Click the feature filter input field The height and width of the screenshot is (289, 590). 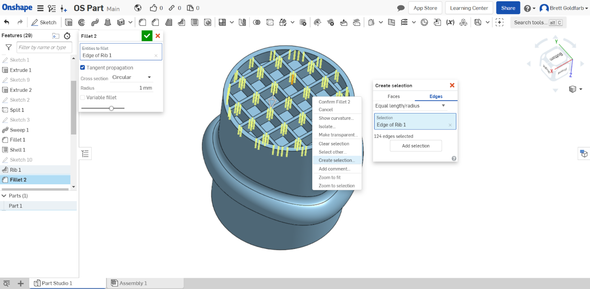pyautogui.click(x=44, y=47)
